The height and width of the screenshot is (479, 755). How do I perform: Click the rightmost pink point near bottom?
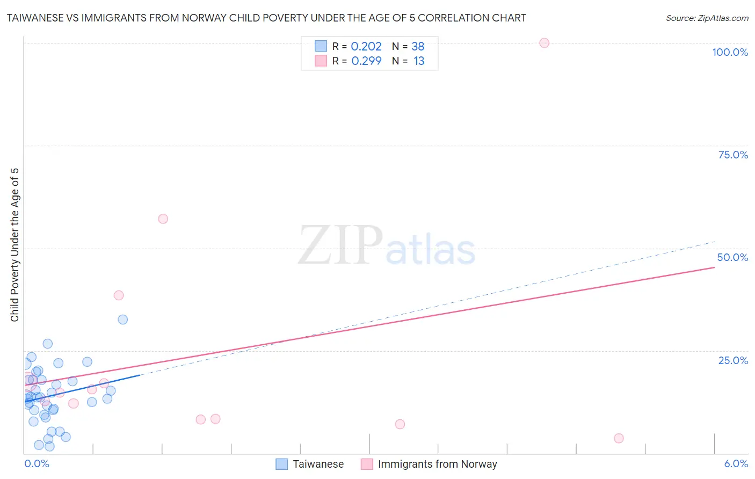(619, 438)
